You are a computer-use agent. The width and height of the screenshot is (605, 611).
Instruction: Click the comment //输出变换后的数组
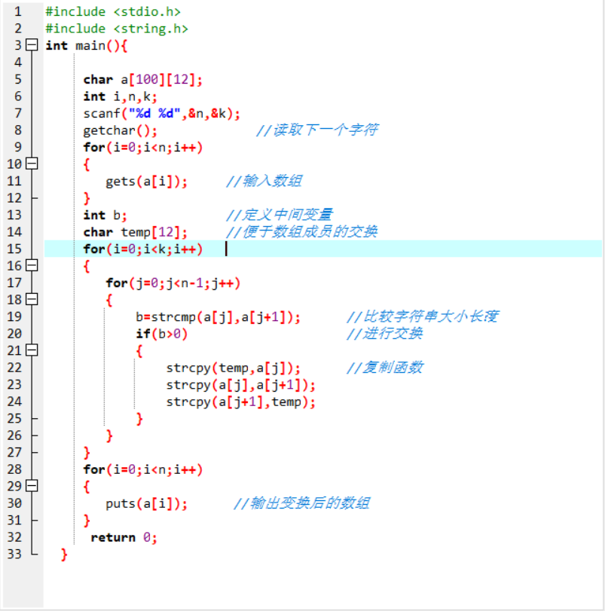302,503
